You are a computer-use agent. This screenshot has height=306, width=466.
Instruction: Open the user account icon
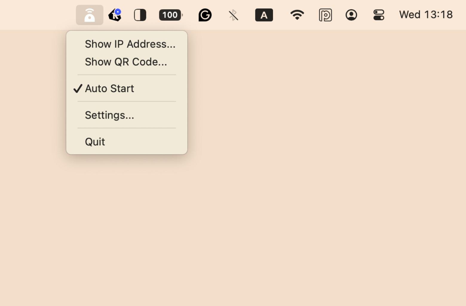click(351, 15)
